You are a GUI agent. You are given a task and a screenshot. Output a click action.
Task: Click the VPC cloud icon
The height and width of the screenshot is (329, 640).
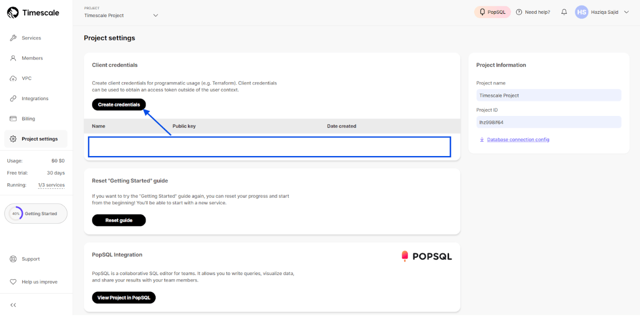[13, 79]
